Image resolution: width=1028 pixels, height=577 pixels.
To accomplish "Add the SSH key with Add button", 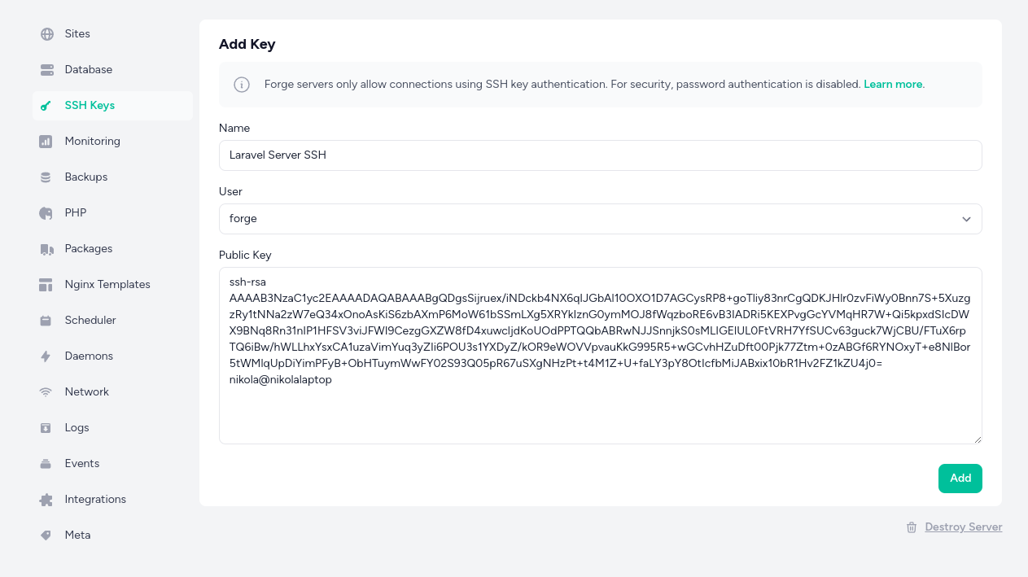I will click(960, 479).
